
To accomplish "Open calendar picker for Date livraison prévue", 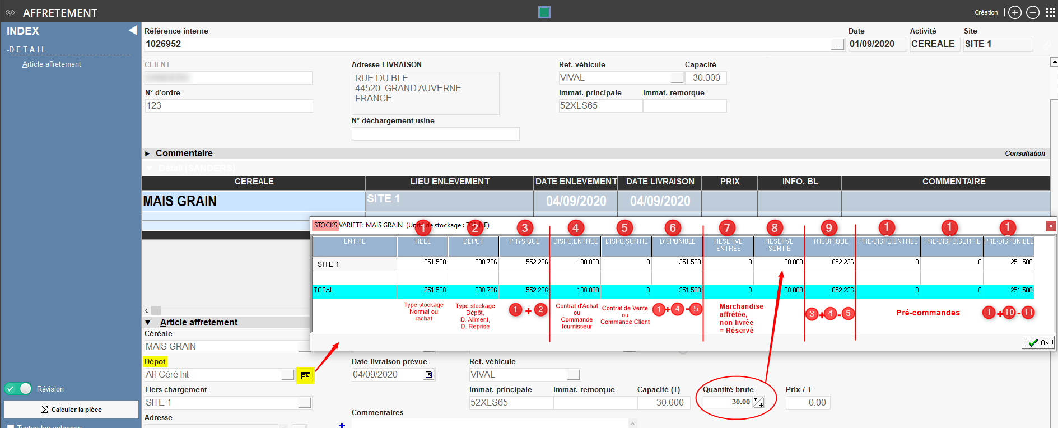I will [429, 375].
